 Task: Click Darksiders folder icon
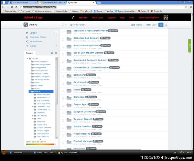pyautogui.click(x=69, y=76)
